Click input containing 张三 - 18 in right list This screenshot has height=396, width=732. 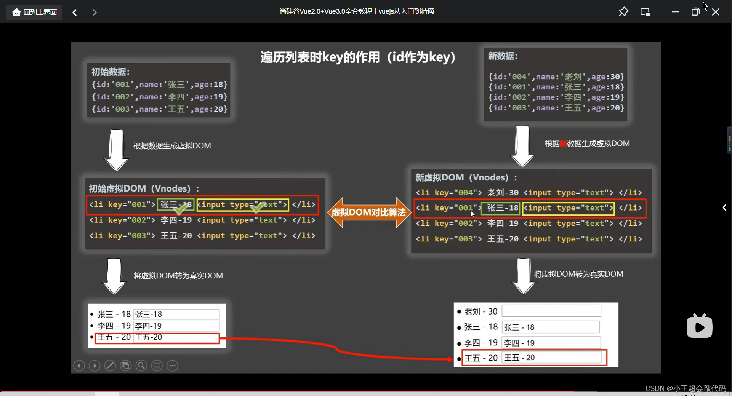coord(551,327)
